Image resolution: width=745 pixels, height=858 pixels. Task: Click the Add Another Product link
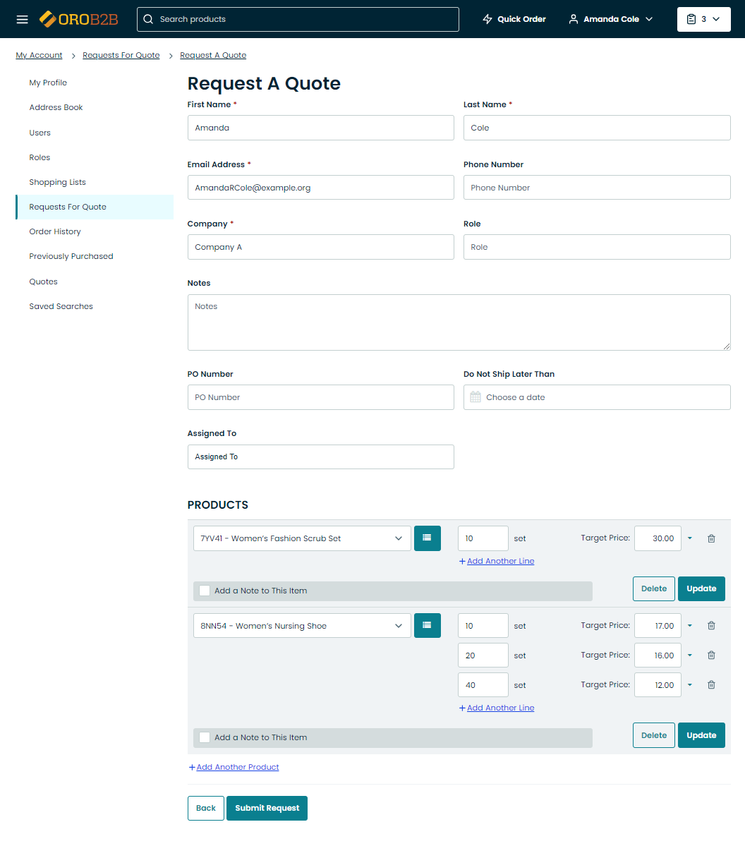point(237,767)
